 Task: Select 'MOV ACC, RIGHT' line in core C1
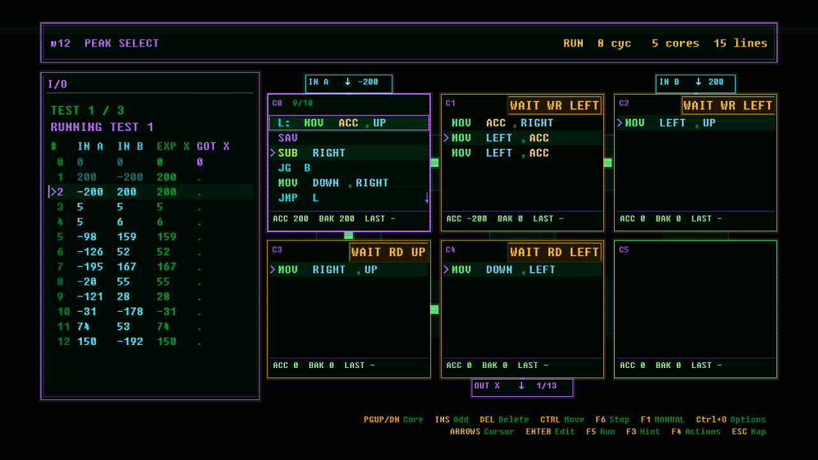[x=522, y=123]
